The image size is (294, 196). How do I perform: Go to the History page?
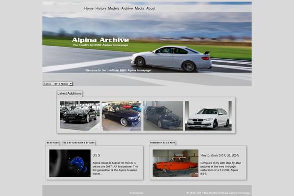click(100, 8)
